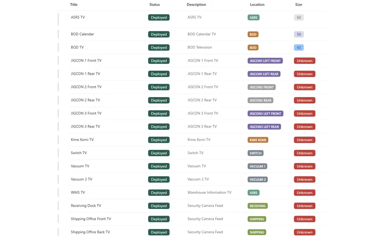Screen dimensions: 382x238
Task: Select the JIGCON1 LEFT FRONT location tag
Action: (265, 61)
